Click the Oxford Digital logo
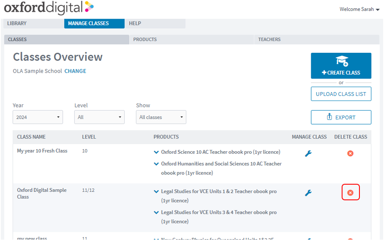 tap(49, 7)
